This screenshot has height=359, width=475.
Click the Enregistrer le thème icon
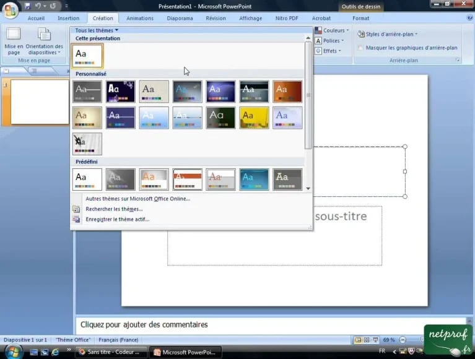pos(76,220)
